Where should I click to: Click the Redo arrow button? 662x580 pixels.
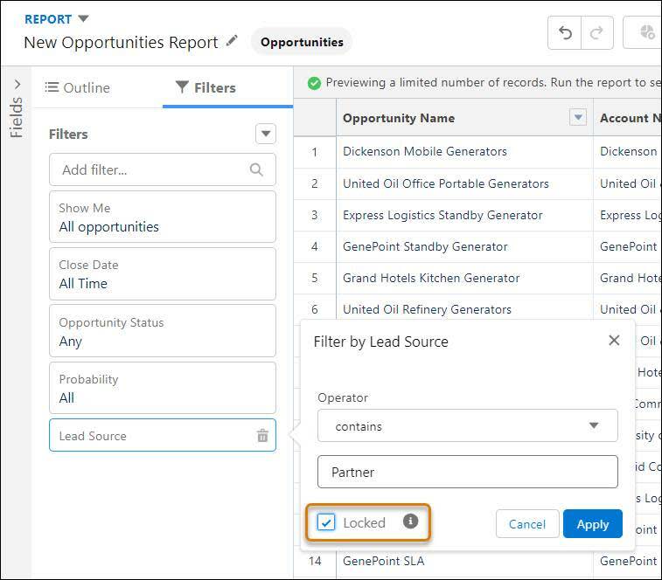pos(597,33)
